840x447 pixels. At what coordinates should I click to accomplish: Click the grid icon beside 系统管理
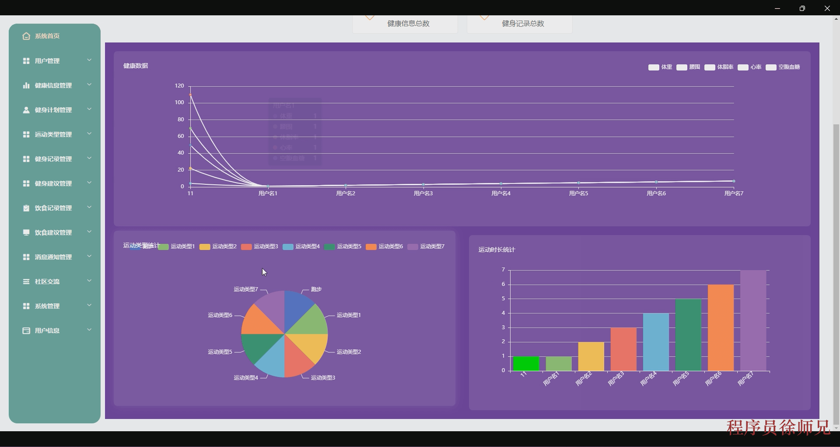coord(26,306)
